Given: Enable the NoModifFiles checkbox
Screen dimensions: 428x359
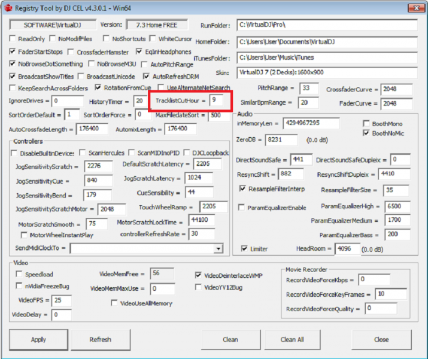Looking at the screenshot, I should (53, 38).
